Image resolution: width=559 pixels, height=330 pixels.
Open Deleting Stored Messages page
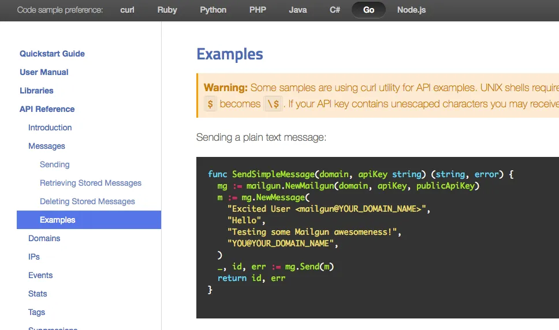(x=87, y=201)
